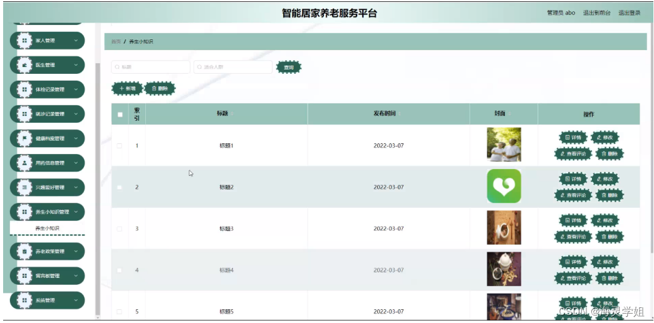Open the cover thumbnail for 标题4
This screenshot has height=323, width=654.
[504, 269]
